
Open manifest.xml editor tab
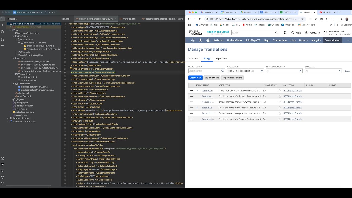[127, 19]
